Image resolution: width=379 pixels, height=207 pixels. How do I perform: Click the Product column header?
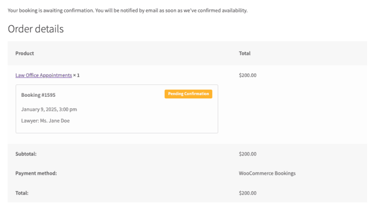point(25,53)
